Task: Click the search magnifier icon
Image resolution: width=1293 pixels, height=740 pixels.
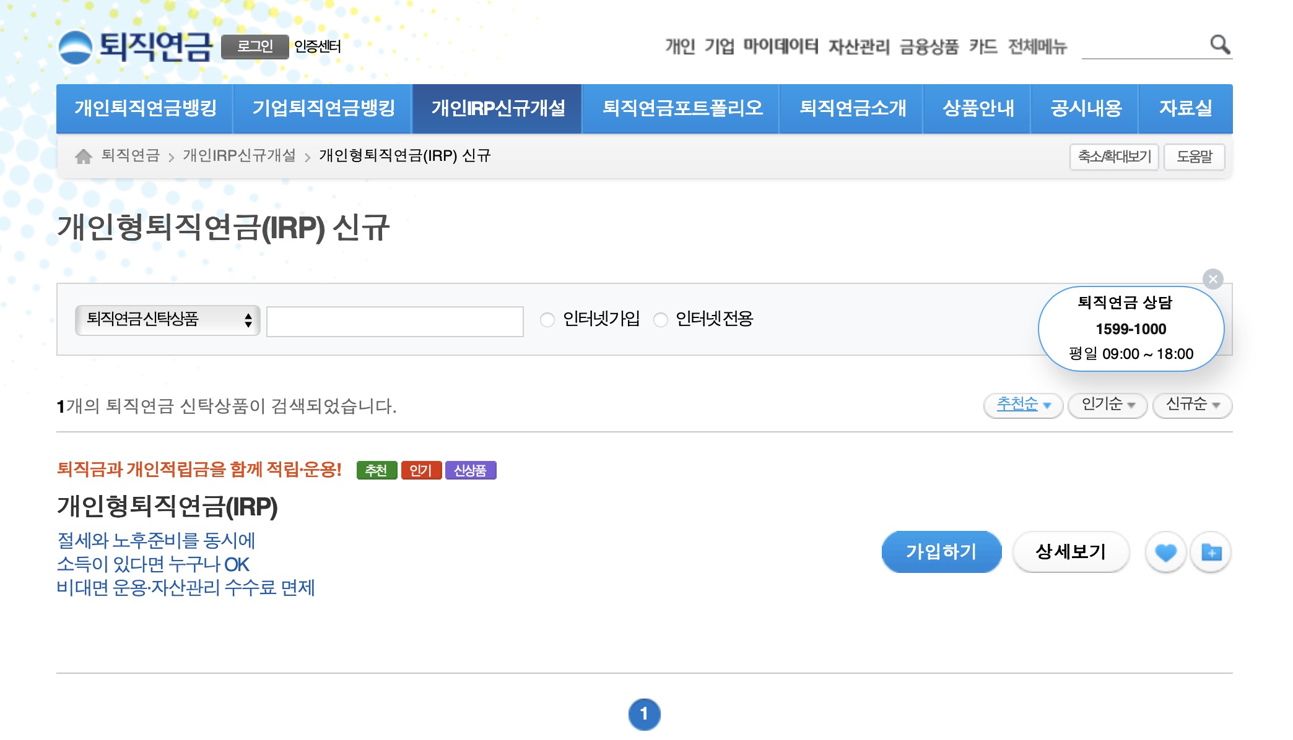Action: click(1219, 45)
